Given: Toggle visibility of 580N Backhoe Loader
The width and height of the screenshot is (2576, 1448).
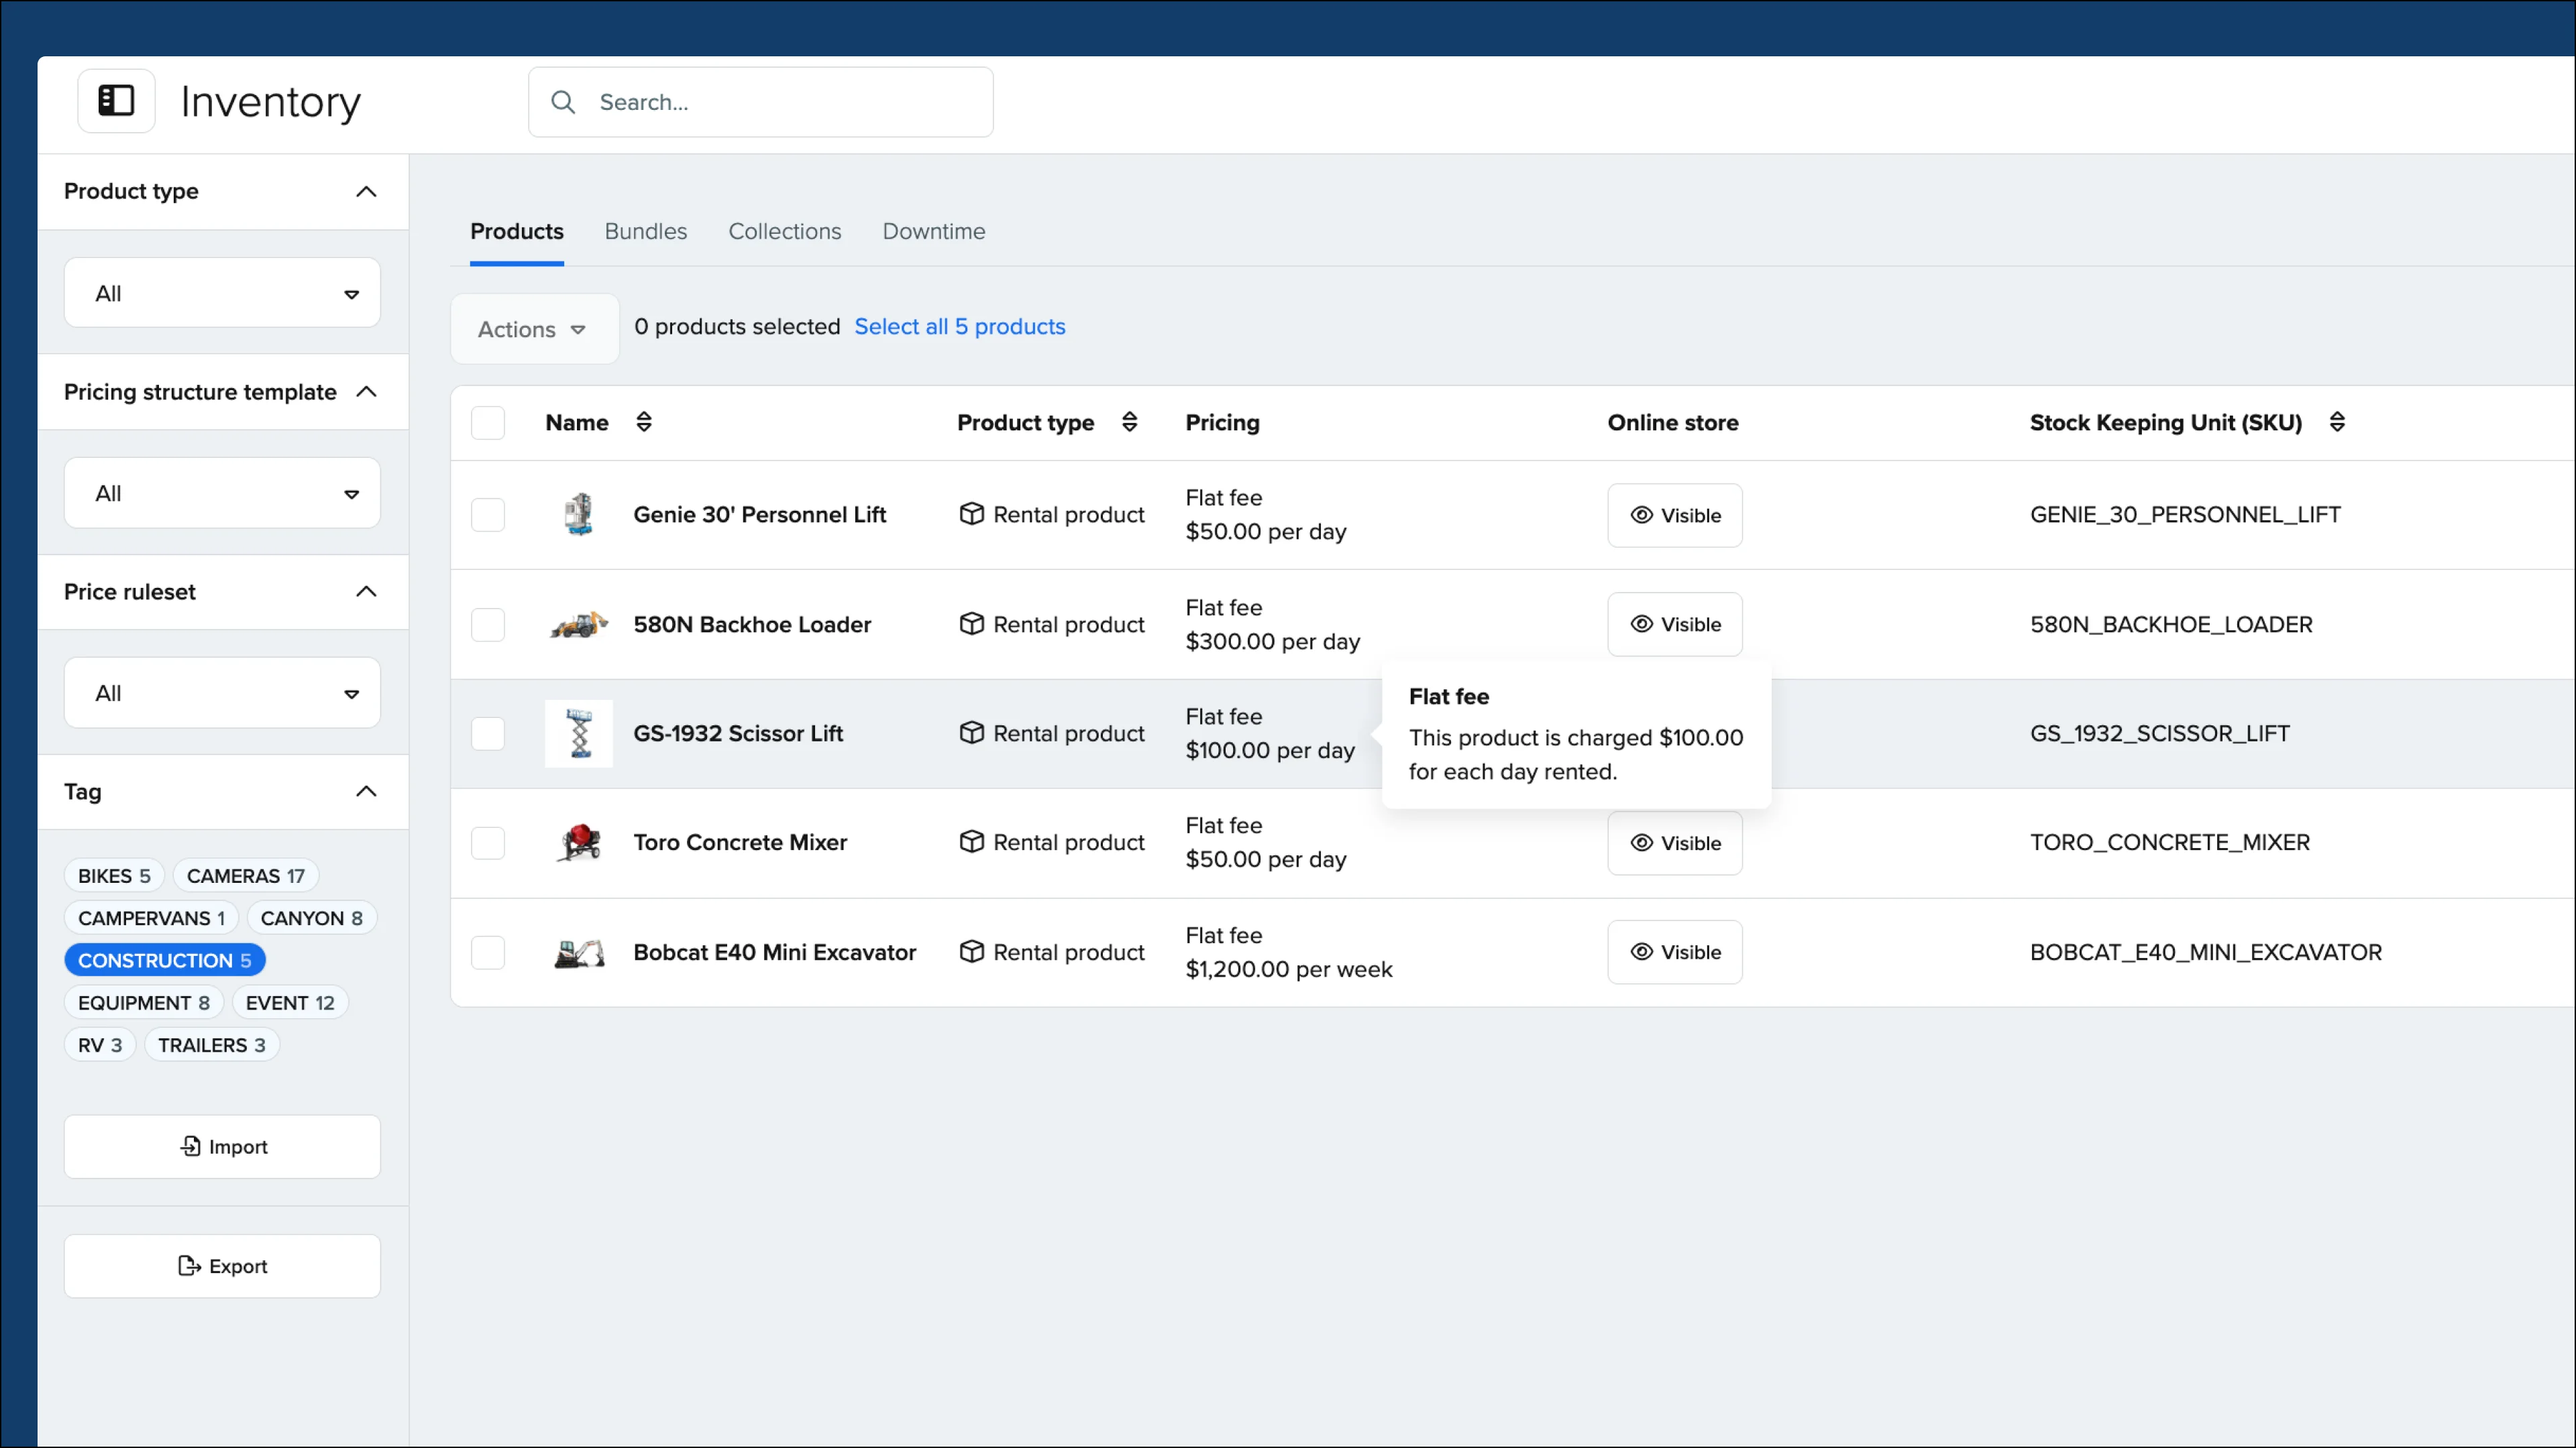Looking at the screenshot, I should click(x=1674, y=623).
